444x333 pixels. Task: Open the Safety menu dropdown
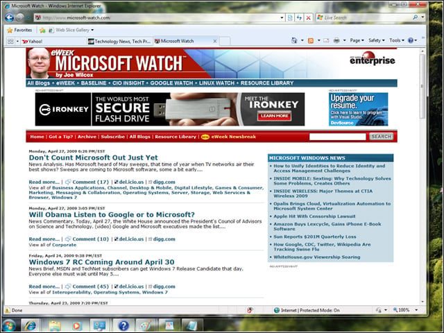click(x=376, y=40)
